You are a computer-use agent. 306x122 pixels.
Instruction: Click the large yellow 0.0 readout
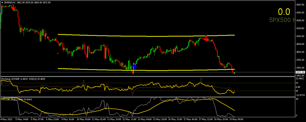pos(284,12)
